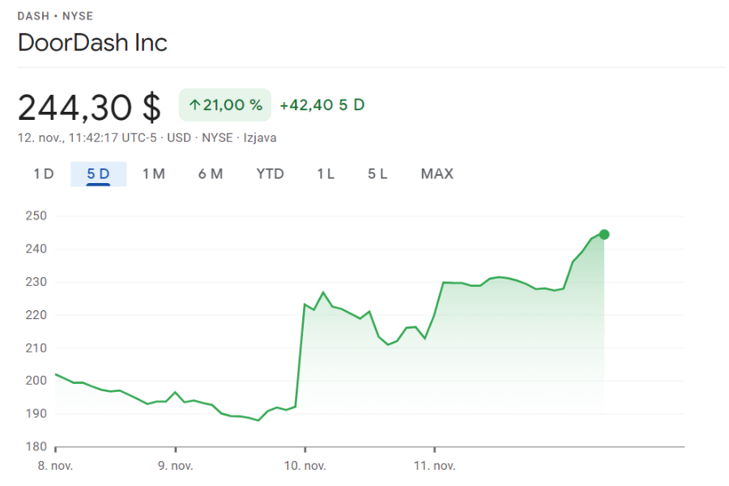Click the 250 value on the price axis
729x486 pixels.
38,215
